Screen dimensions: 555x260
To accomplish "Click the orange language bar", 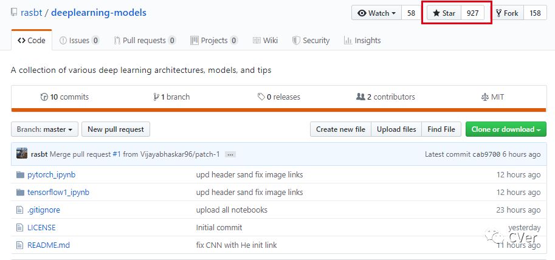I will click(278, 110).
